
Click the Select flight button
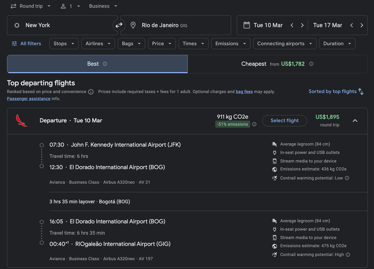(284, 120)
